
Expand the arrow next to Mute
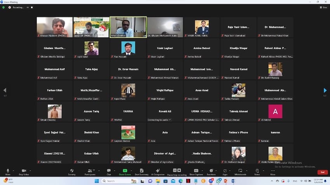13,170
